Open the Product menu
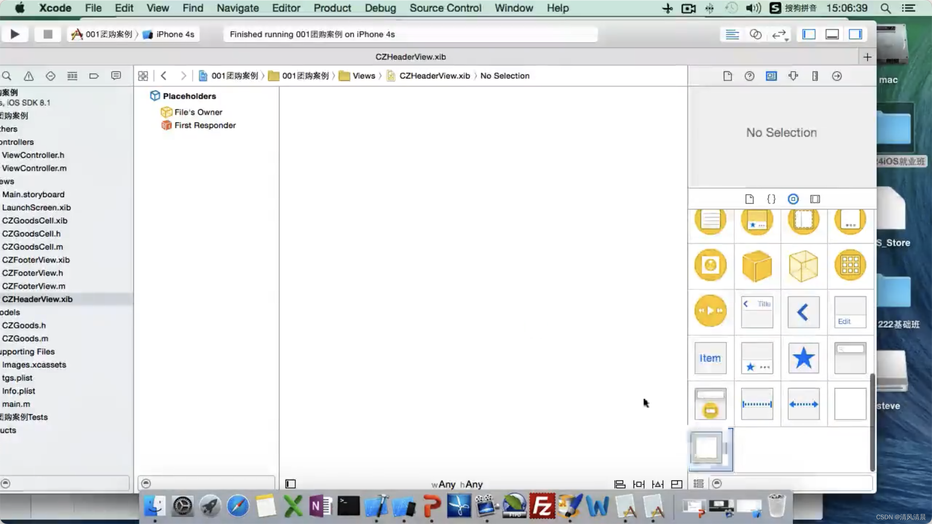Image resolution: width=932 pixels, height=524 pixels. click(x=332, y=8)
